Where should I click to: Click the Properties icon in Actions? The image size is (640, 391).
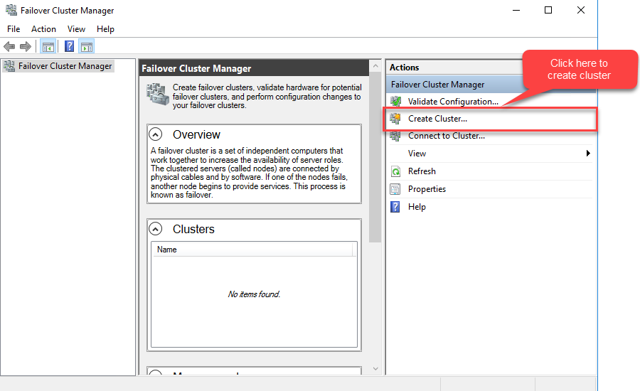[395, 189]
